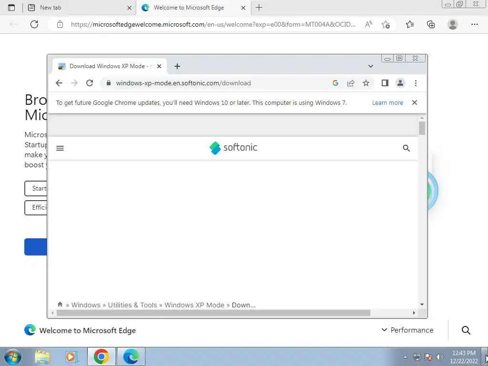Click the horizontal scrollbar thumb in Chrome
The image size is (488, 366).
(x=213, y=313)
